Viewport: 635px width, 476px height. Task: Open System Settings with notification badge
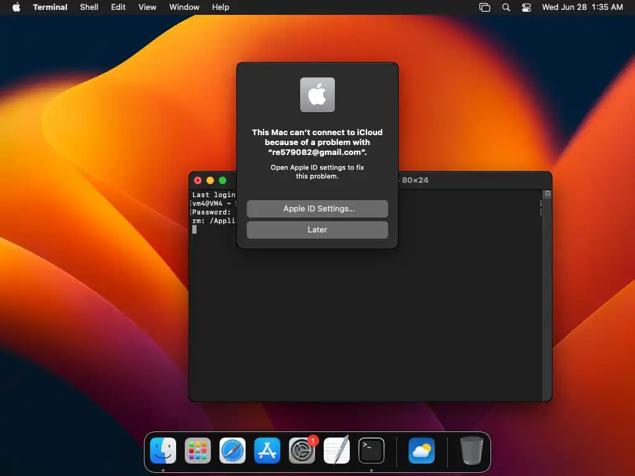(x=302, y=451)
